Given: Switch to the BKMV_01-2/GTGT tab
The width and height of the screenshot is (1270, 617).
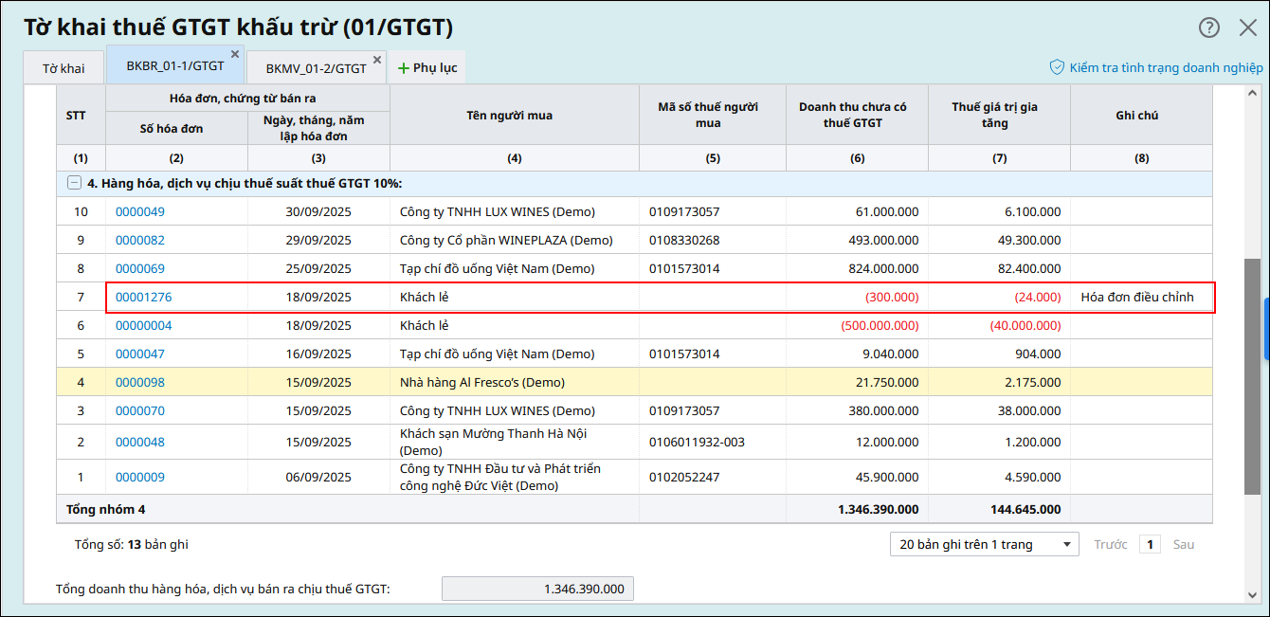Looking at the screenshot, I should tap(315, 68).
